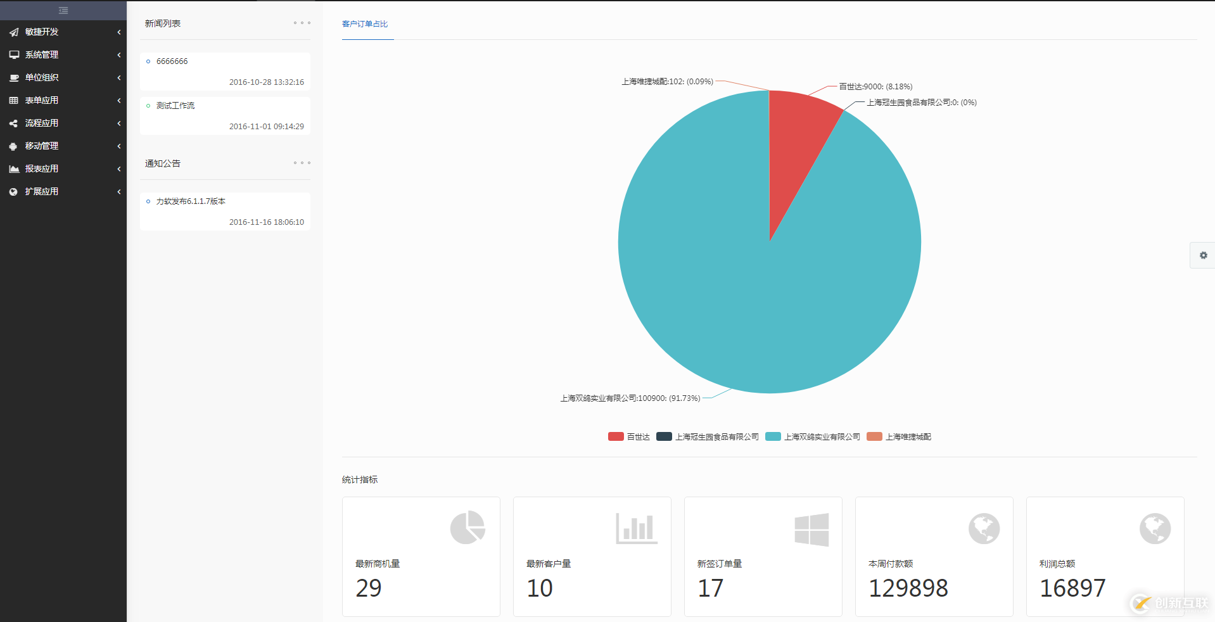The height and width of the screenshot is (622, 1215).
Task: Click the globe icon on 利润总额 card
Action: [x=1155, y=528]
